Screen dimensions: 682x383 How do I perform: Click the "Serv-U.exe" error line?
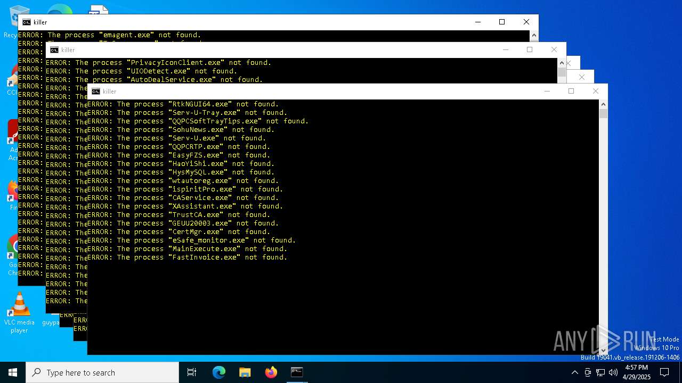point(176,138)
